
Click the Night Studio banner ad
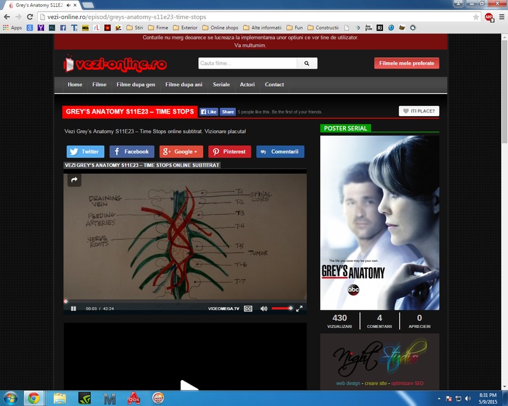(x=380, y=362)
